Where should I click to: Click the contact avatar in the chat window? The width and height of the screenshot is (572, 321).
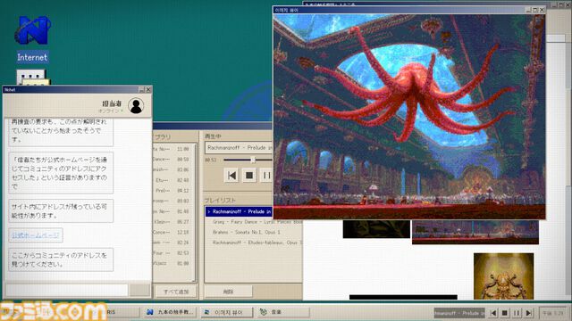coord(136,105)
